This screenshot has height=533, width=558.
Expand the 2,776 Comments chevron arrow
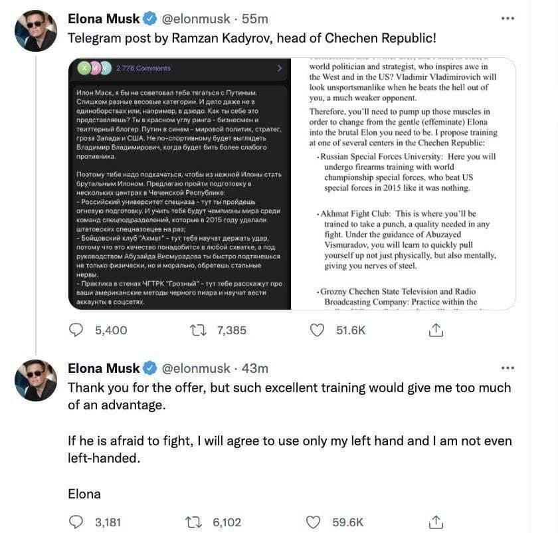click(280, 68)
